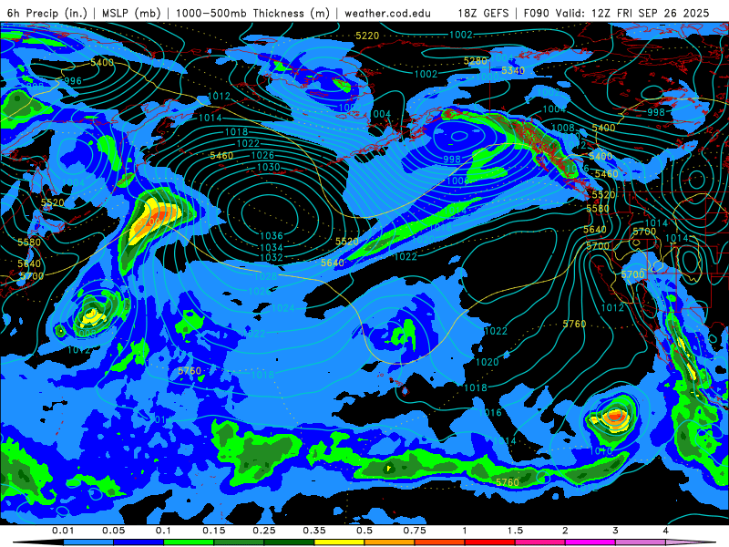The width and height of the screenshot is (729, 547).
Task: Click the darkest green 0.25–0.35 legend swatch
Action: click(289, 542)
